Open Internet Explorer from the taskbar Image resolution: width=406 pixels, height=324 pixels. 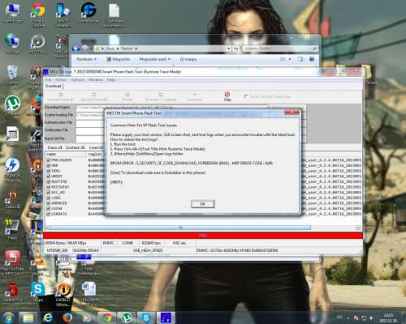pyautogui.click(x=48, y=318)
